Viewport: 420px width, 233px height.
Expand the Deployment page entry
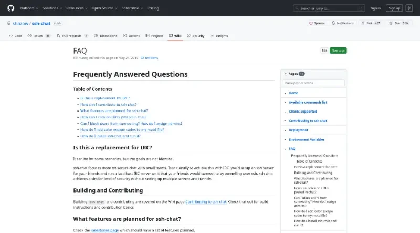[x=285, y=130]
